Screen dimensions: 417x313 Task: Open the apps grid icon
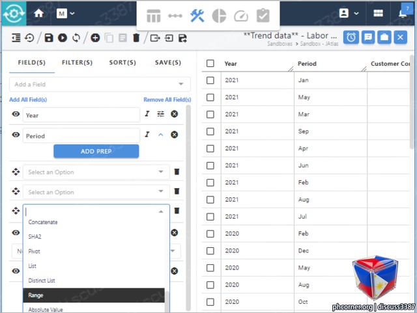click(x=378, y=13)
